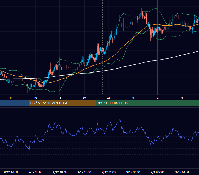Click hour label 4 on price chart axis
The image size is (199, 175).
point(182,98)
